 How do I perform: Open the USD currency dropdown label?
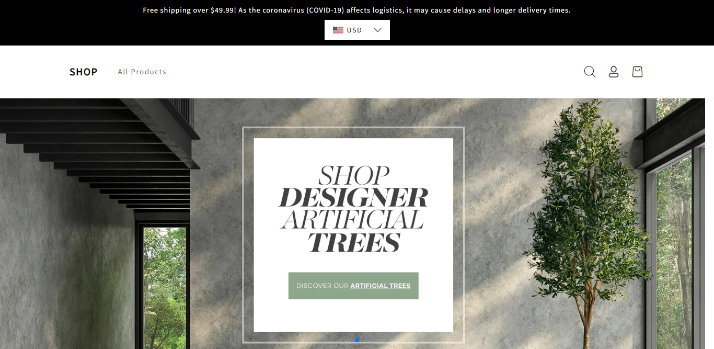tap(354, 30)
